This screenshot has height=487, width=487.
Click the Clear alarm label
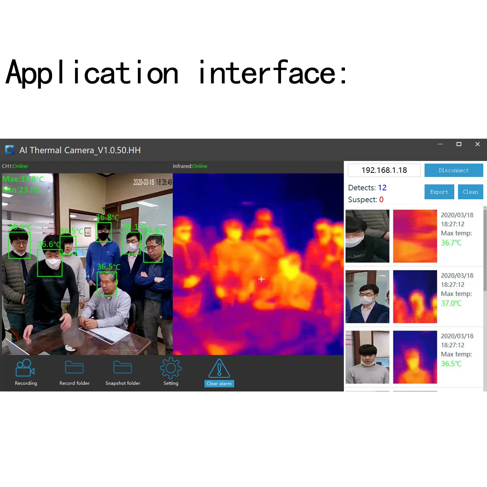click(x=219, y=383)
